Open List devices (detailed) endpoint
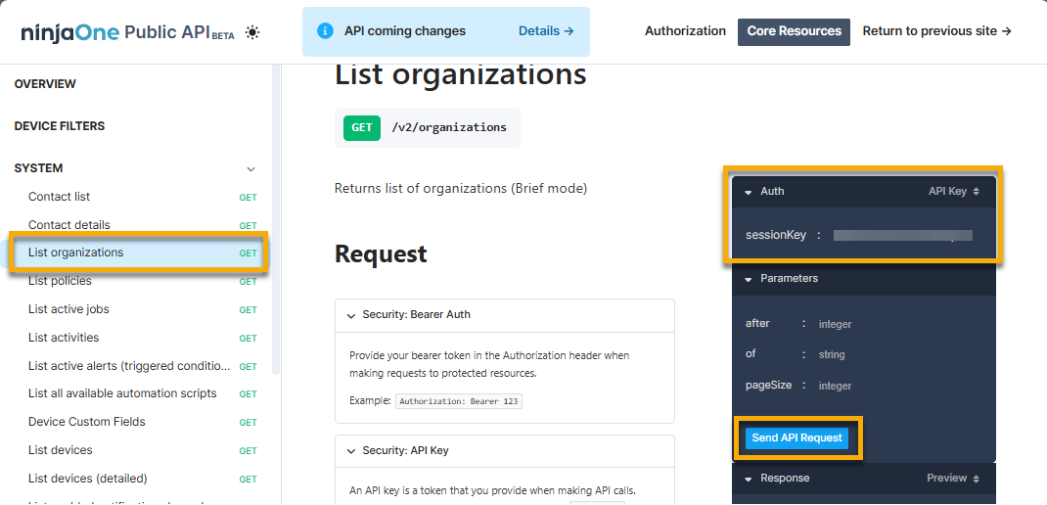 tap(142, 479)
